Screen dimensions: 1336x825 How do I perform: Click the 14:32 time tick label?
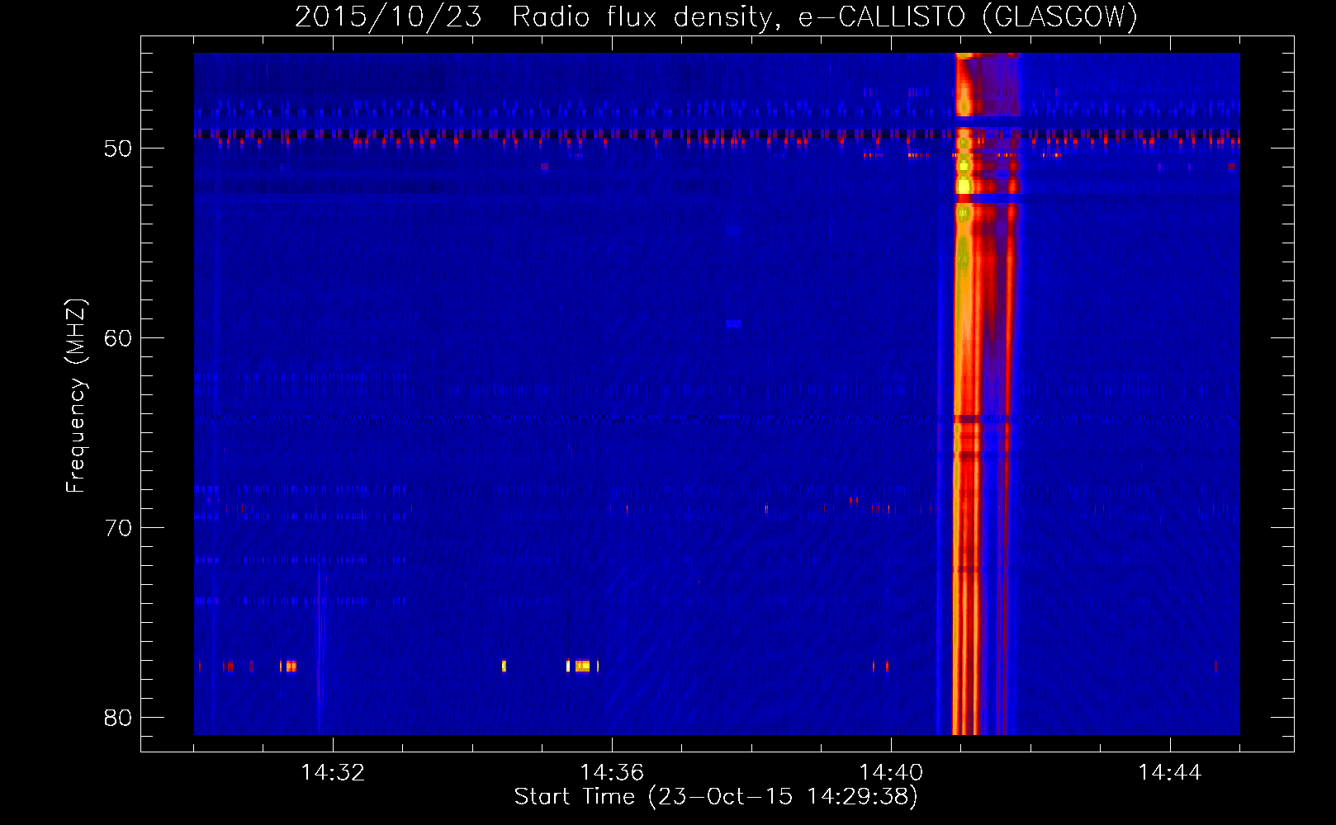[333, 773]
